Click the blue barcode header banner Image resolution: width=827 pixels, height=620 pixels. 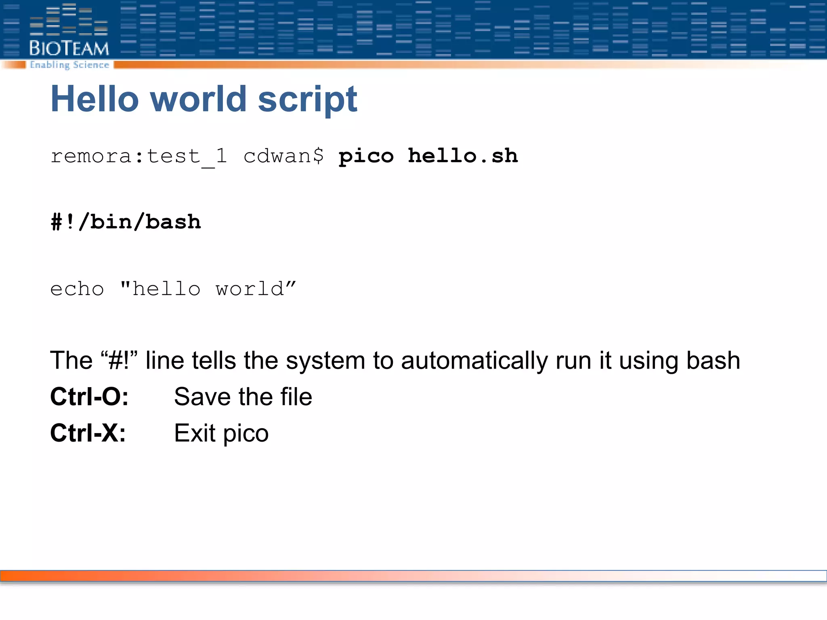tap(444, 29)
